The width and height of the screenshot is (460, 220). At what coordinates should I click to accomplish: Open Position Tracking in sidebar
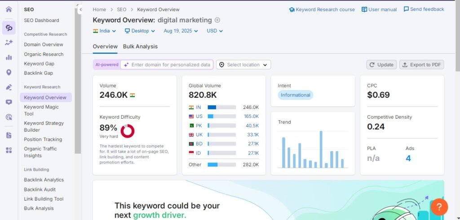point(43,139)
